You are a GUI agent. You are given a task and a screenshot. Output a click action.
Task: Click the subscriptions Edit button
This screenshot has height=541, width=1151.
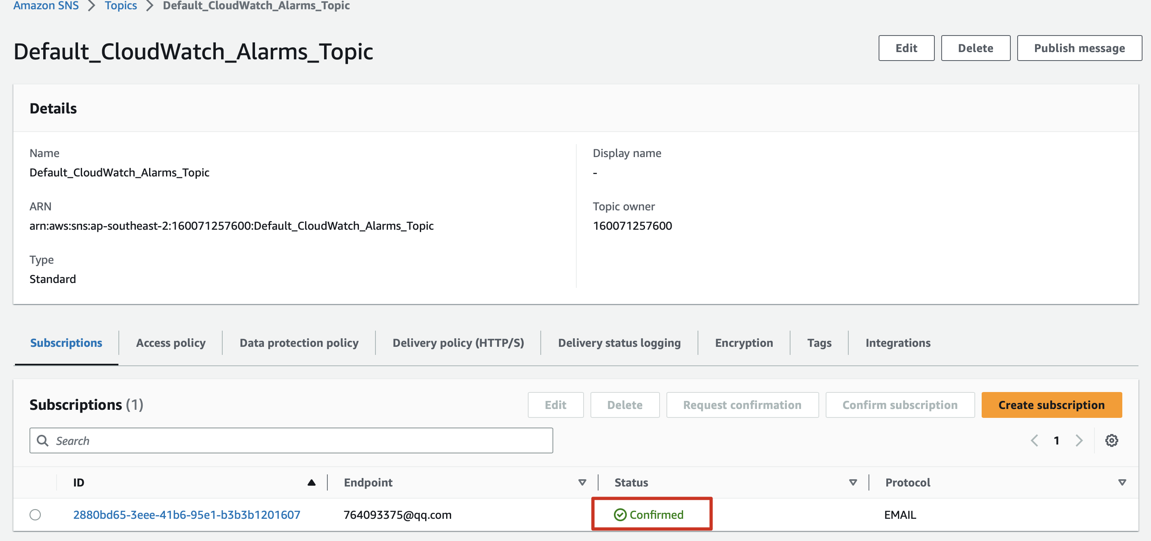(x=555, y=405)
